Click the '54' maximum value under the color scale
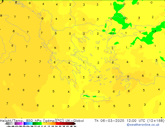Viewport: 165px width, 127px height. point(75,126)
